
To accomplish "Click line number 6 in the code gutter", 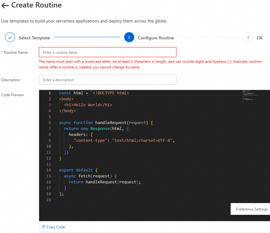I will [x=50, y=123].
